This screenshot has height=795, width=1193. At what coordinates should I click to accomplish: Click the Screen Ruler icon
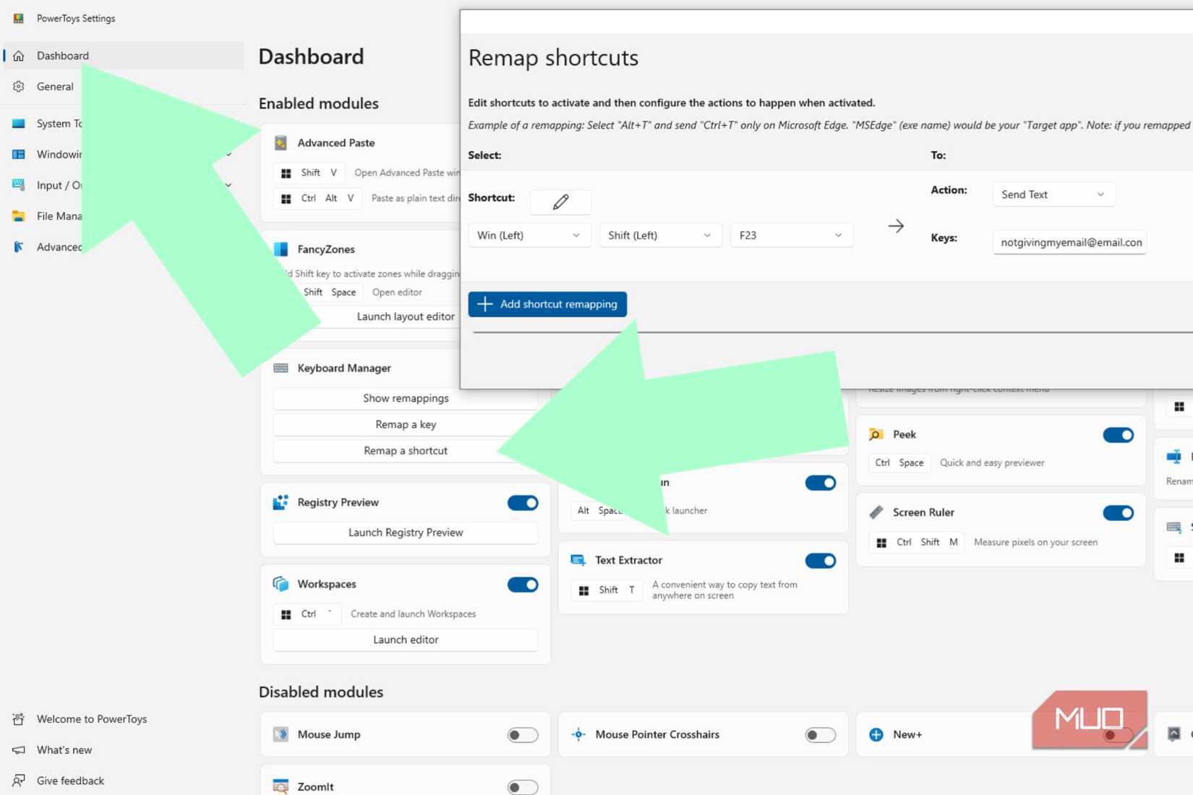coord(876,512)
